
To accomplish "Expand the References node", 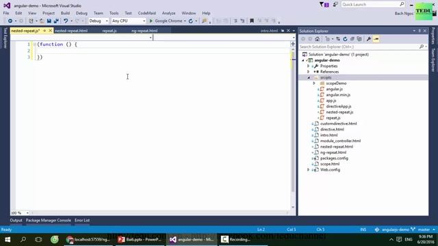I will click(x=309, y=72).
